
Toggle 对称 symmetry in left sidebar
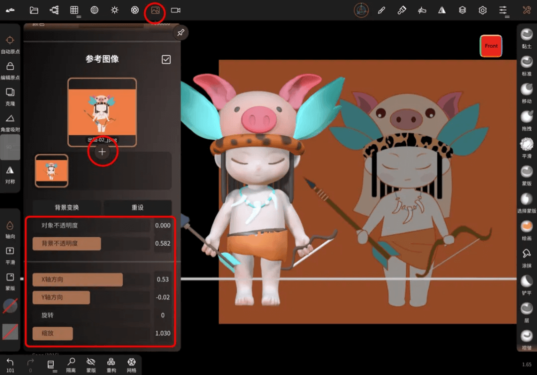tap(10, 174)
